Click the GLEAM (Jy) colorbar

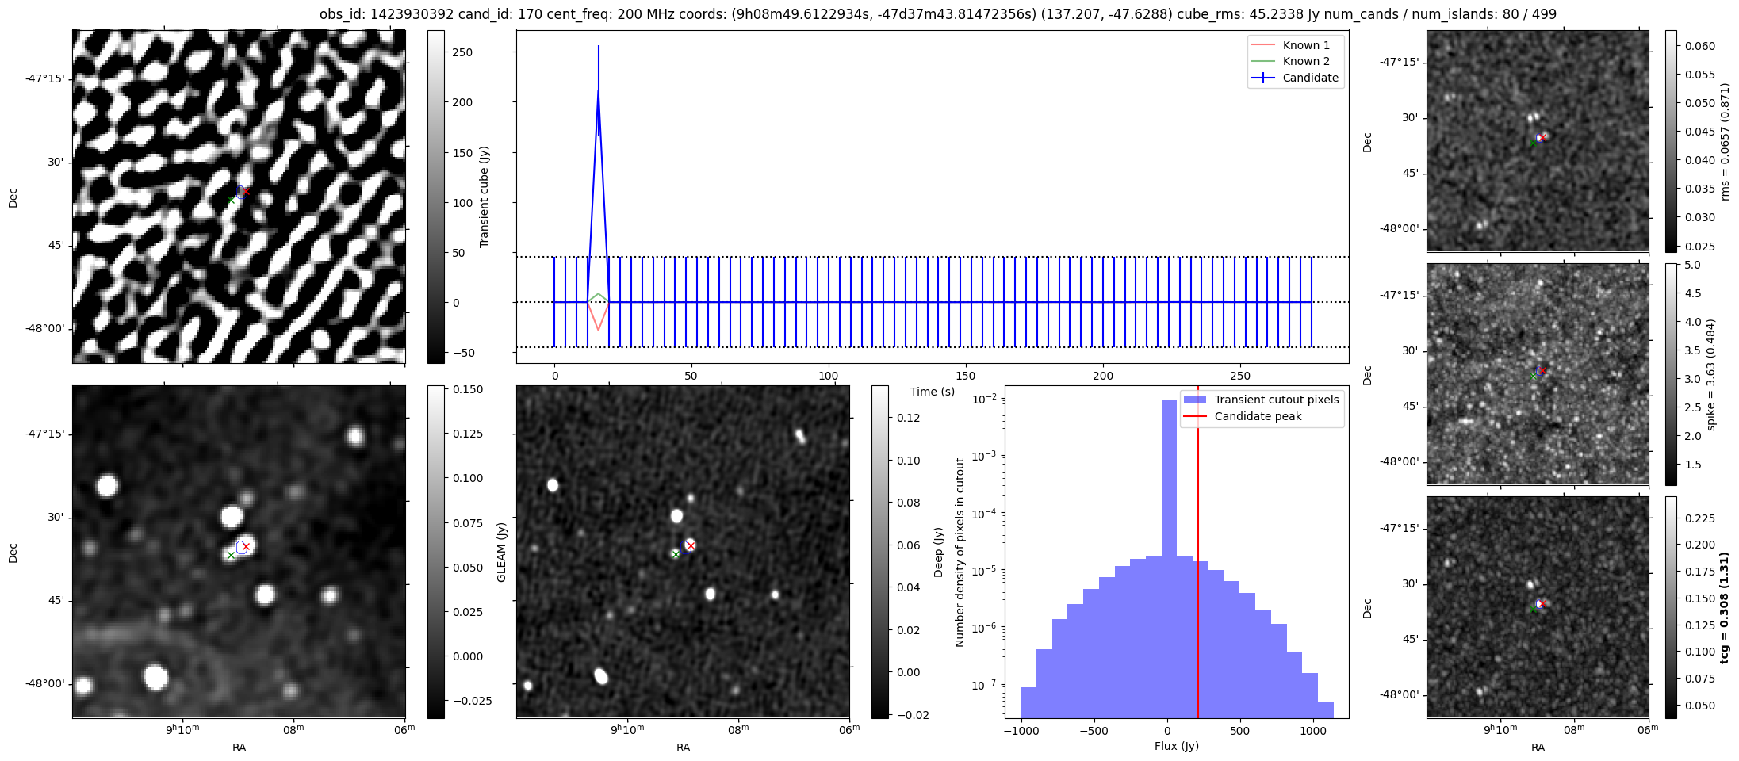[x=435, y=552]
